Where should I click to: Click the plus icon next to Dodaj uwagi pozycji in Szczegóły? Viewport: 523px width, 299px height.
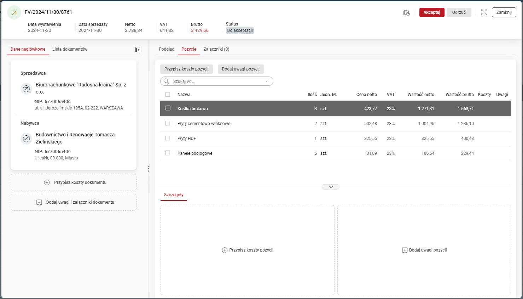(405, 250)
